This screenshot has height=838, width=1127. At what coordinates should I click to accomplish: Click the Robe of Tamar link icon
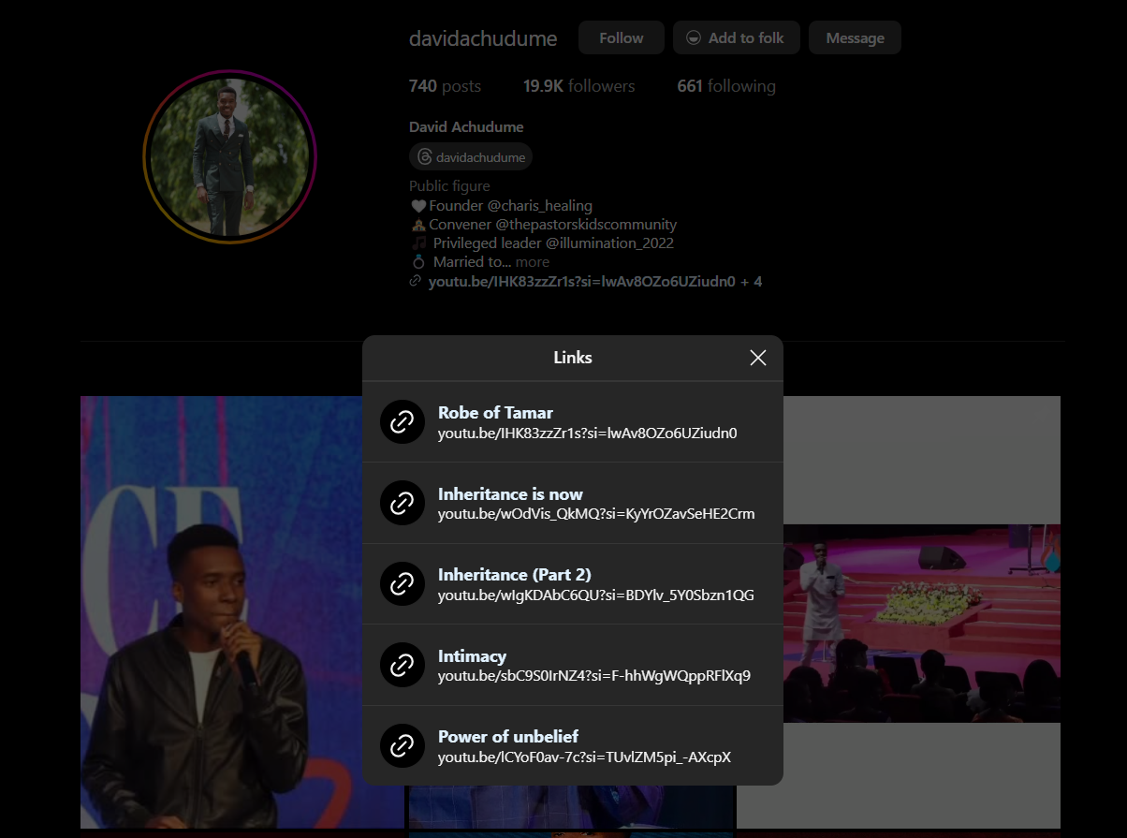click(402, 422)
